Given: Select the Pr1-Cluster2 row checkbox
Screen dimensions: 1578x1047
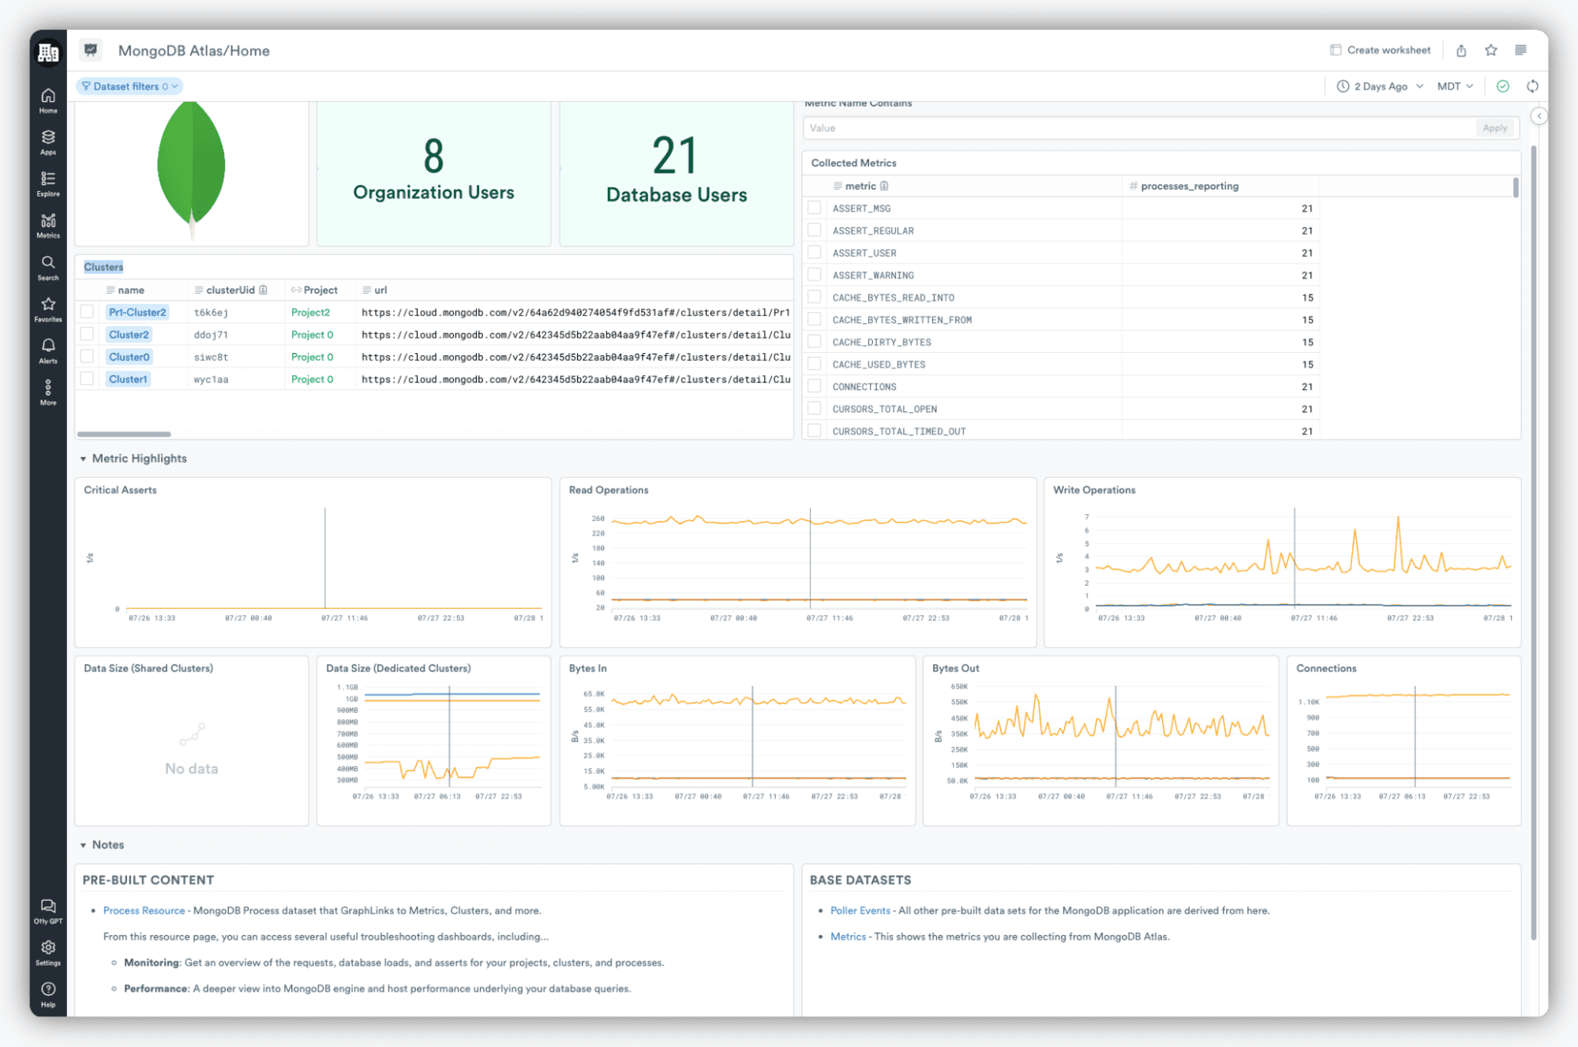Looking at the screenshot, I should point(87,312).
